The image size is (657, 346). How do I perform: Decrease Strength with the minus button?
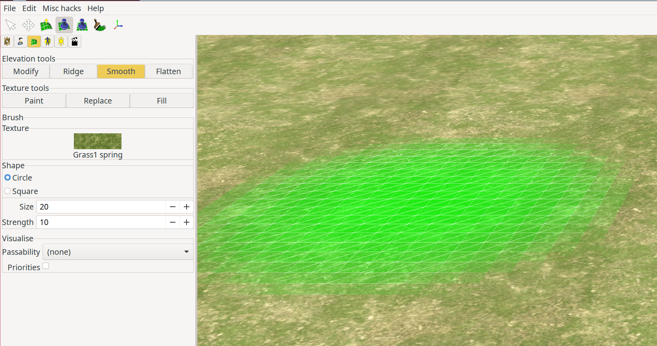(173, 222)
